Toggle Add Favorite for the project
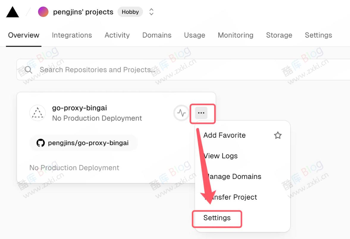Viewport: 350px width, 239px height. pos(224,135)
